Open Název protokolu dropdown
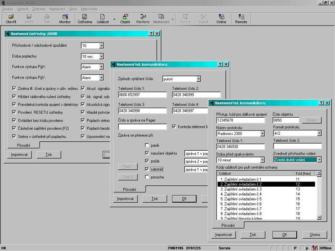 coord(262,134)
